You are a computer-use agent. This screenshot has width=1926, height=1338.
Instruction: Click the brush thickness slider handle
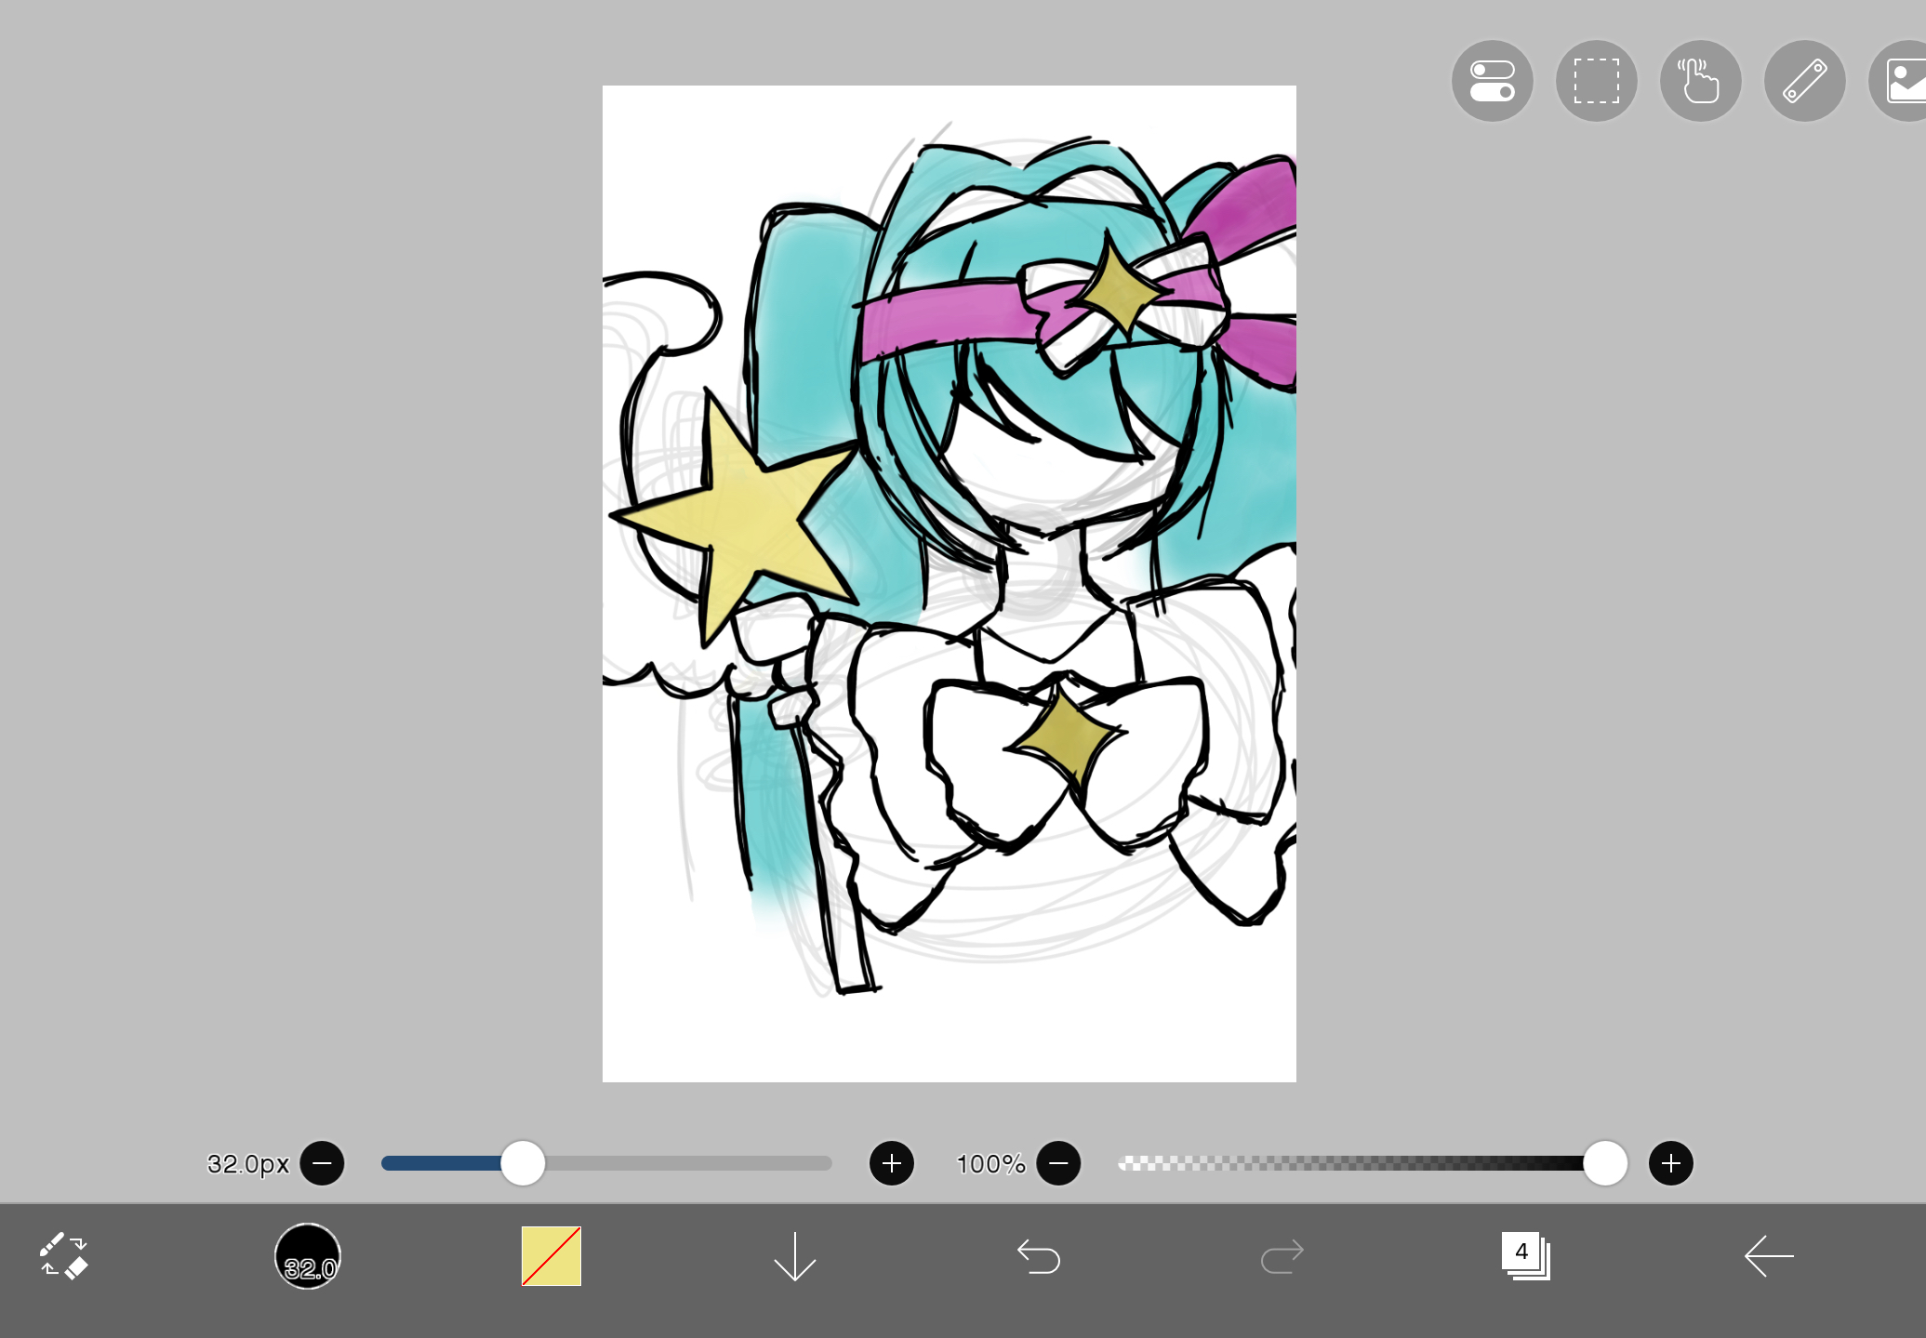point(523,1163)
